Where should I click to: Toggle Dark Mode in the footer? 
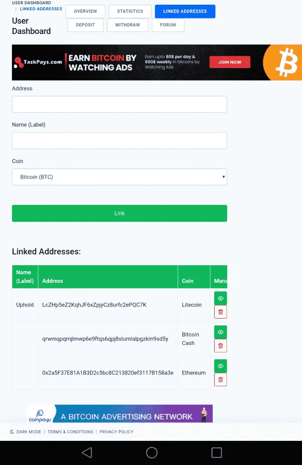[25, 432]
